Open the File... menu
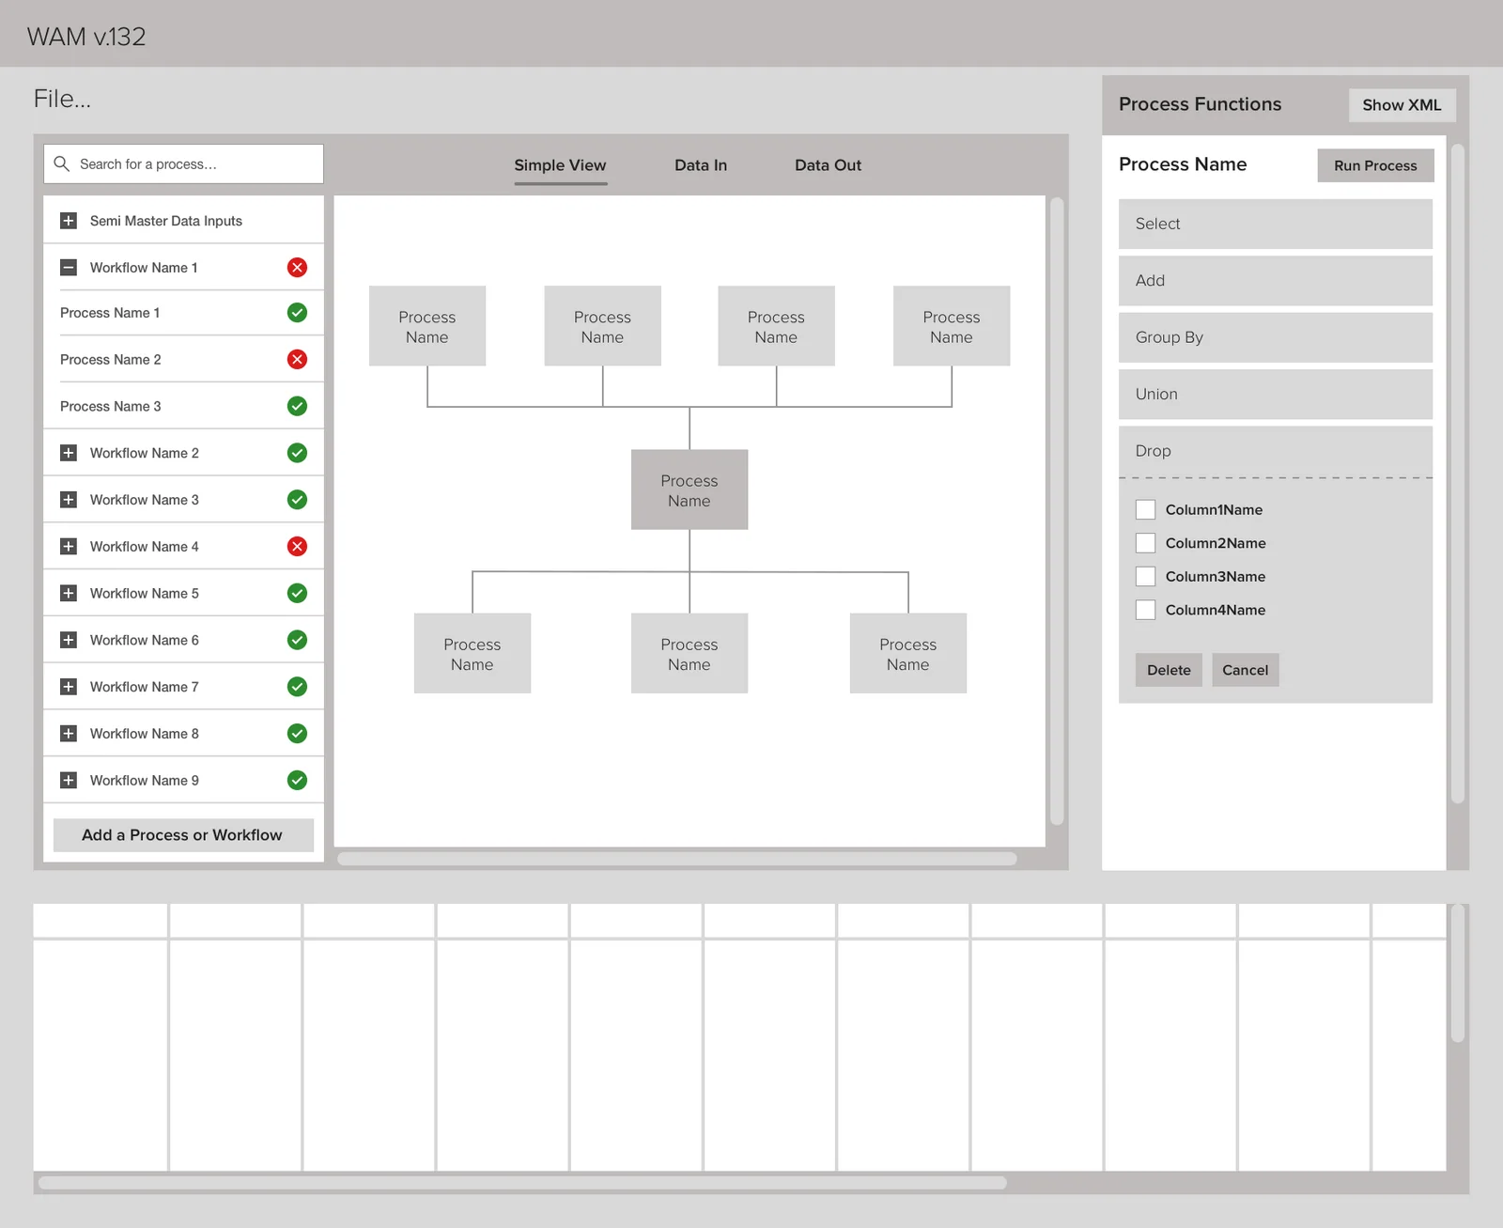The width and height of the screenshot is (1503, 1228). click(62, 99)
